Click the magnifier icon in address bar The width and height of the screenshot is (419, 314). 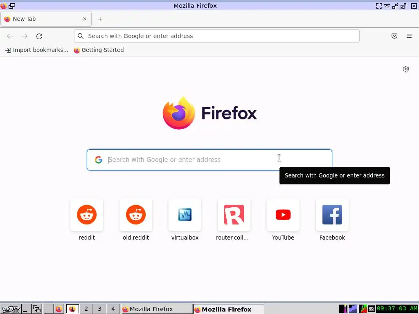tap(81, 36)
